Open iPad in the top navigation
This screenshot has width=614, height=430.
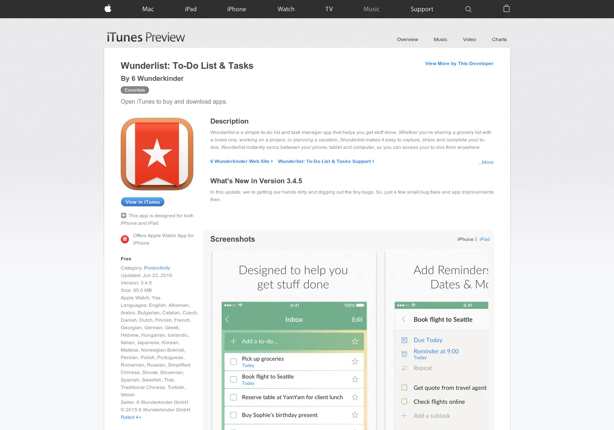tap(191, 9)
